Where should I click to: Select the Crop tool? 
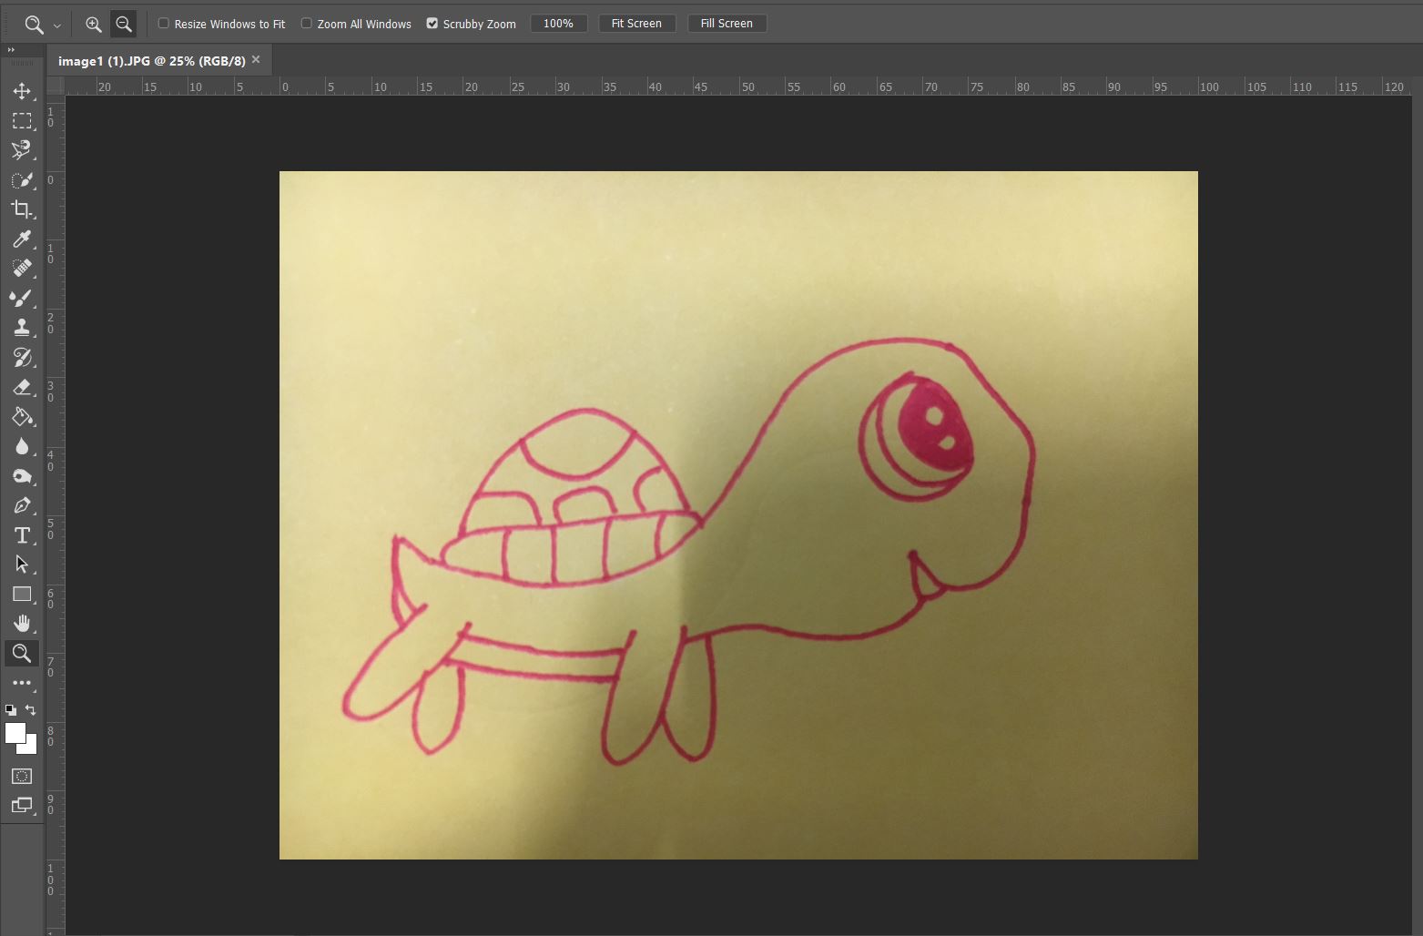(x=22, y=209)
